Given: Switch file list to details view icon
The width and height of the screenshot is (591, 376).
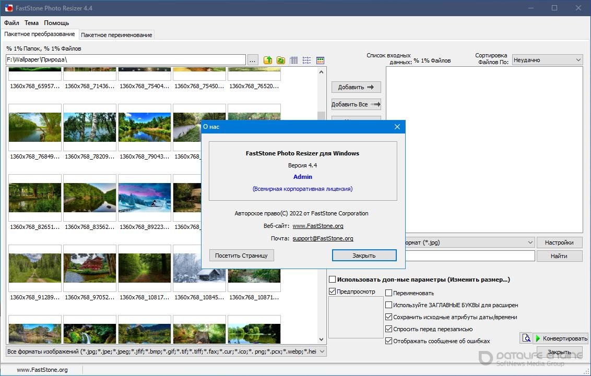Looking at the screenshot, I should (294, 60).
